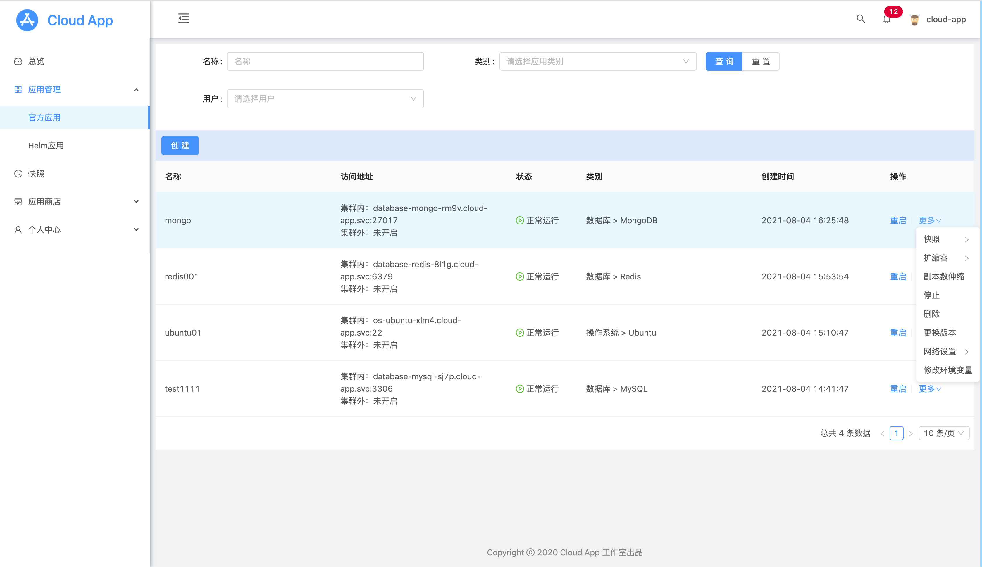Click the mongo name cell
This screenshot has width=982, height=567.
178,220
